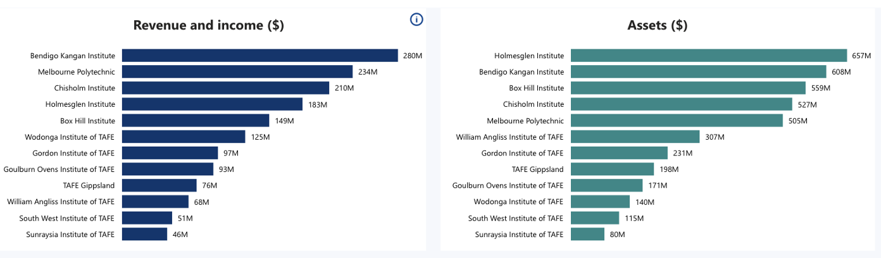Viewport: 881px width, 258px height.
Task: Click the 76M revenue value label
Action: coord(209,185)
